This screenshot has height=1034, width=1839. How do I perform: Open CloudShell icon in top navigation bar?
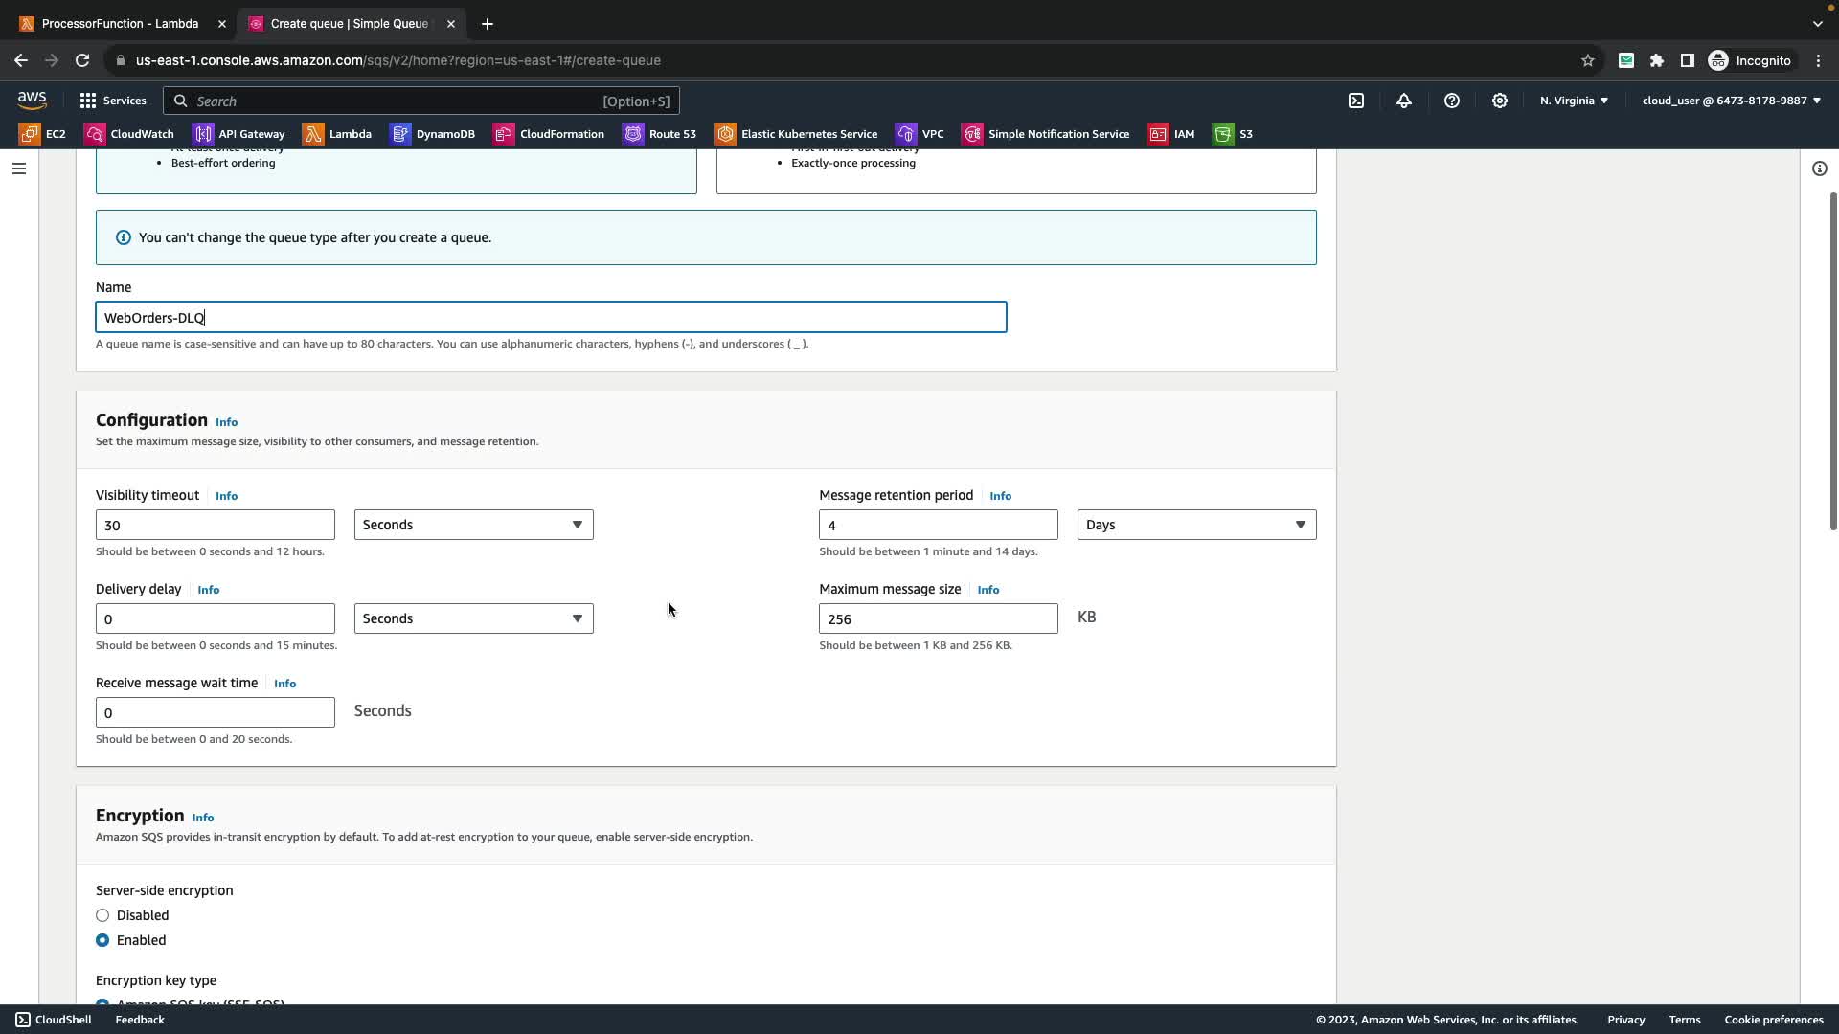click(x=1356, y=101)
